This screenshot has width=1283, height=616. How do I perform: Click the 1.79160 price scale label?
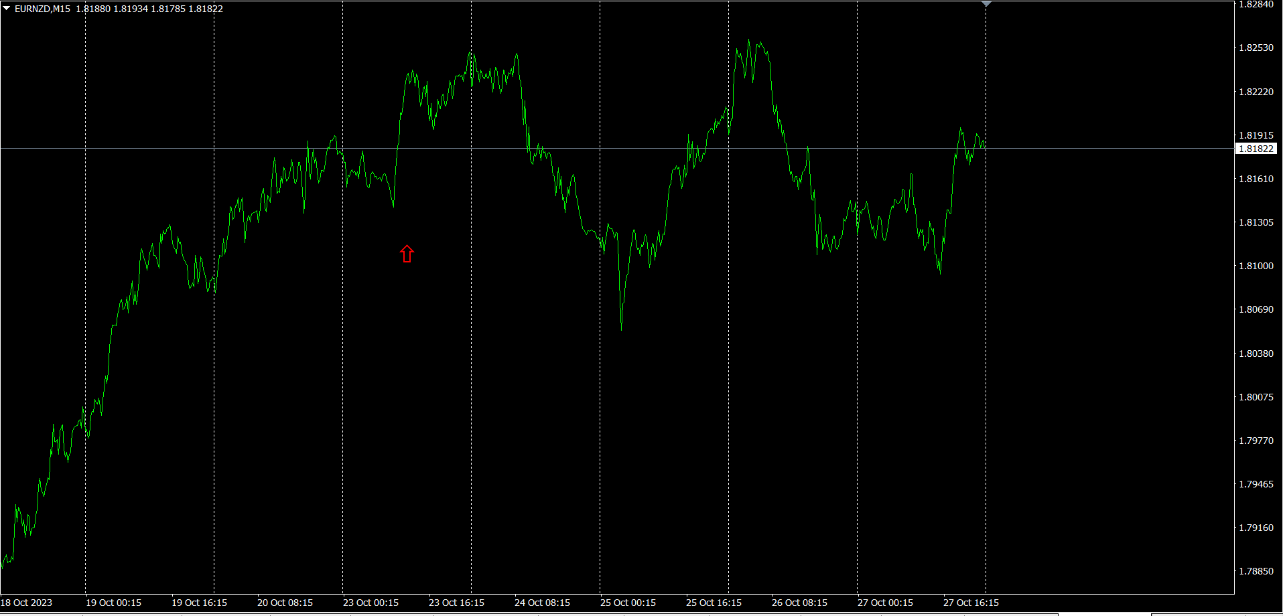click(x=1256, y=528)
